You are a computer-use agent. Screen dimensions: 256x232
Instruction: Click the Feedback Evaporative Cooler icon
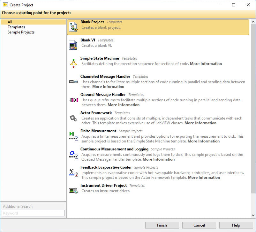(74, 173)
